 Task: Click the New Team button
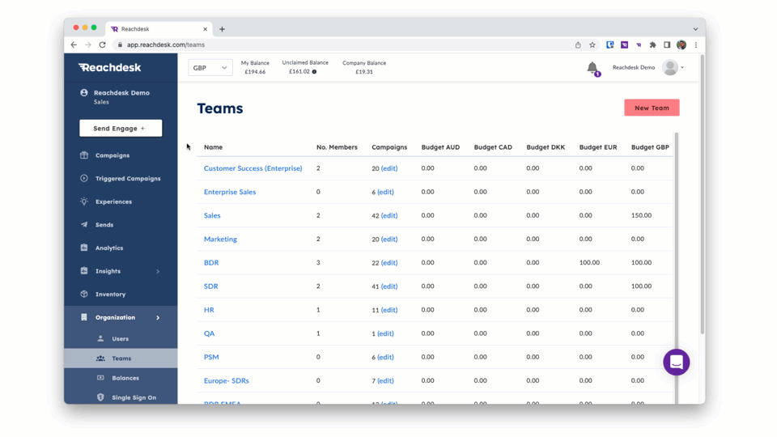click(652, 108)
